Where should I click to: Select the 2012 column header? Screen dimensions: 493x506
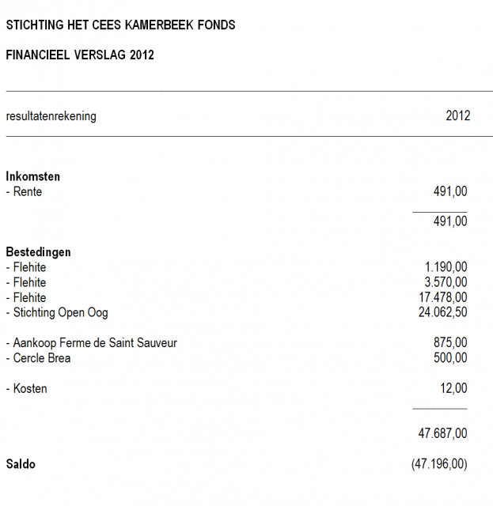(x=457, y=116)
